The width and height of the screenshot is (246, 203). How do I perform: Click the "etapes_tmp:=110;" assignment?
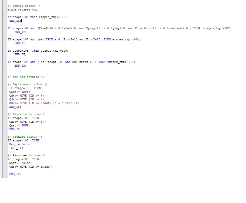pos(121,62)
